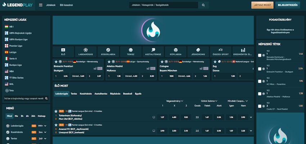Click the flame promotional banner
This screenshot has width=306, height=144.
(153, 30)
